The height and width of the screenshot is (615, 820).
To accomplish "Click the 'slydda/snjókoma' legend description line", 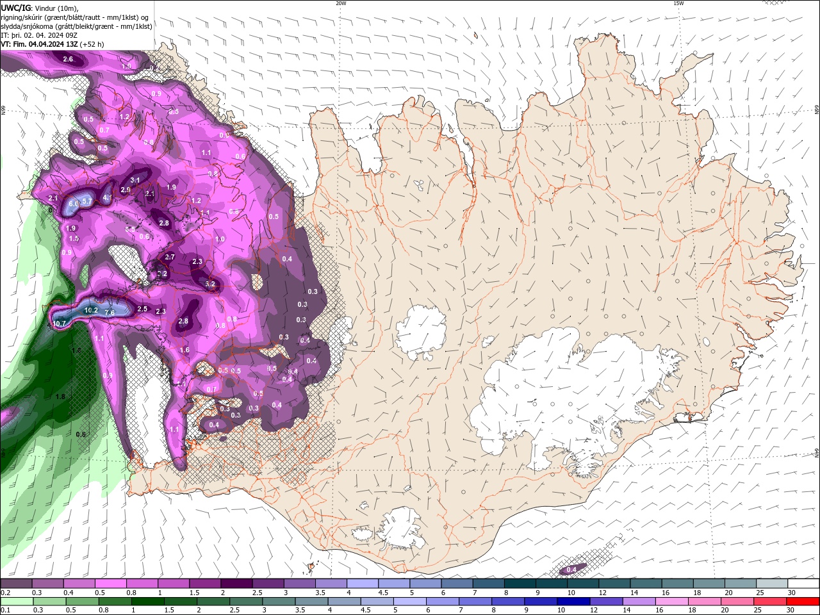I will pyautogui.click(x=76, y=26).
